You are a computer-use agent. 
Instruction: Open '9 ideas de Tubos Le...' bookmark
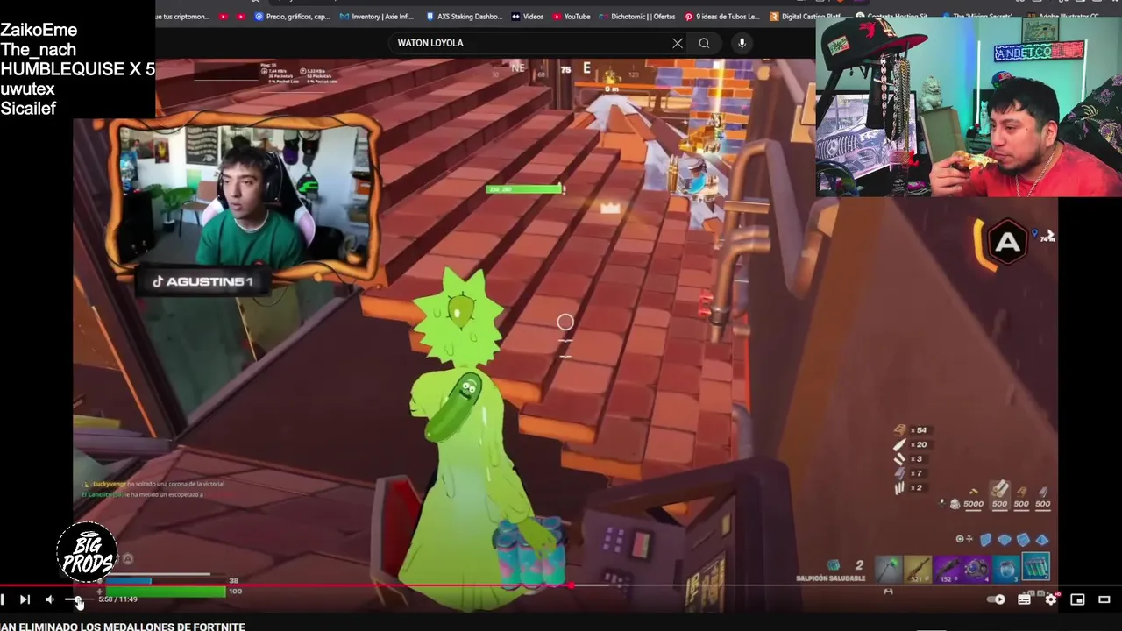point(721,16)
